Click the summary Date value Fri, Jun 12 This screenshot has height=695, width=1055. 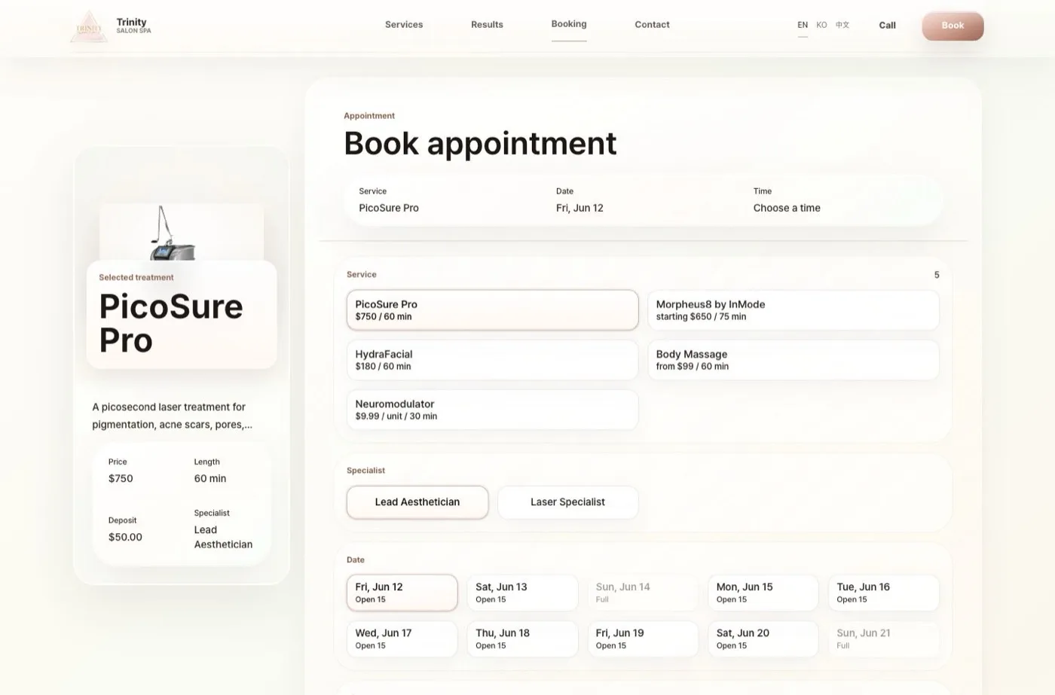(579, 208)
